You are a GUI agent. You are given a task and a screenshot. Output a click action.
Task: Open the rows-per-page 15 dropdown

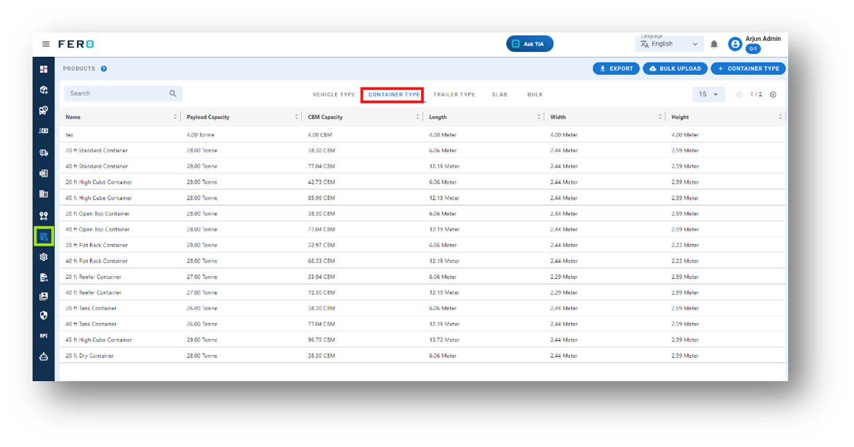pyautogui.click(x=708, y=94)
